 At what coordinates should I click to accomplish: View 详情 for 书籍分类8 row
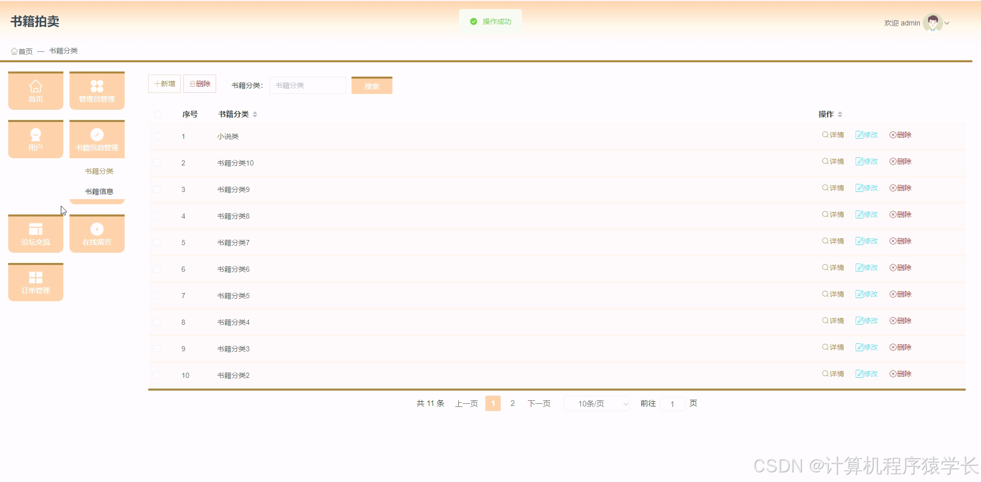833,214
